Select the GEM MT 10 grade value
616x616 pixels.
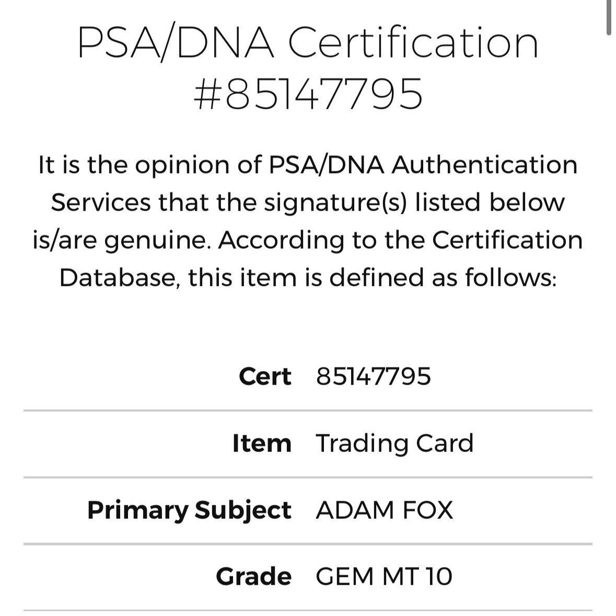384,577
